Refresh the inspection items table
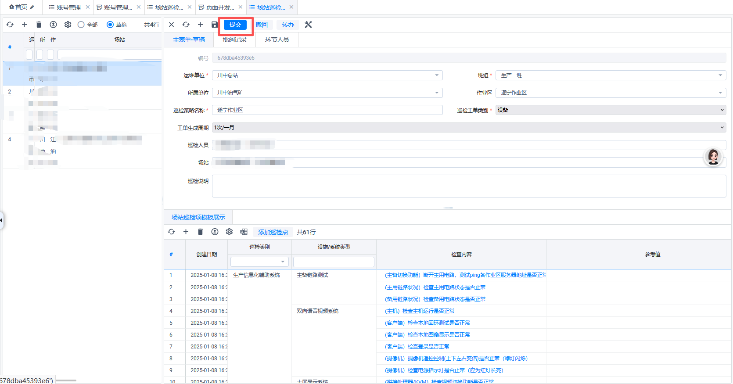 click(x=171, y=232)
